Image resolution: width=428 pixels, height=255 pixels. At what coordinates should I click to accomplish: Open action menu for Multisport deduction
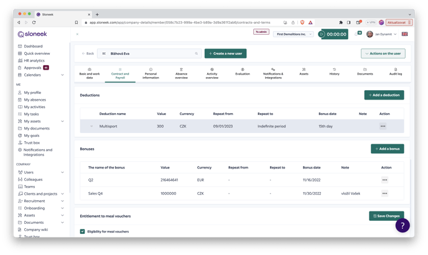[383, 126]
